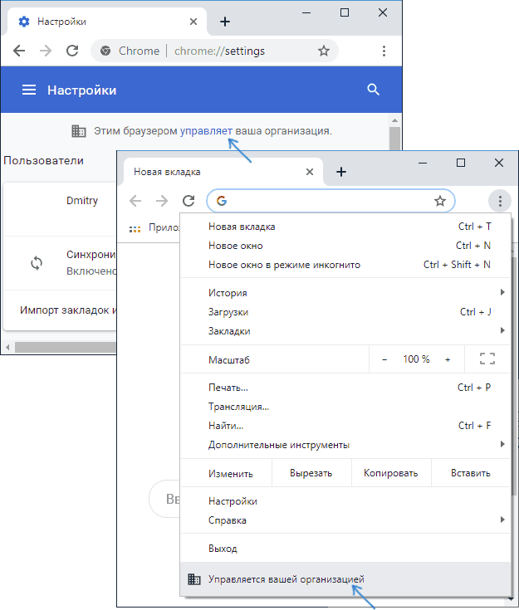519x610 pixels.
Task: Click the front window's address bar field
Action: [330, 201]
